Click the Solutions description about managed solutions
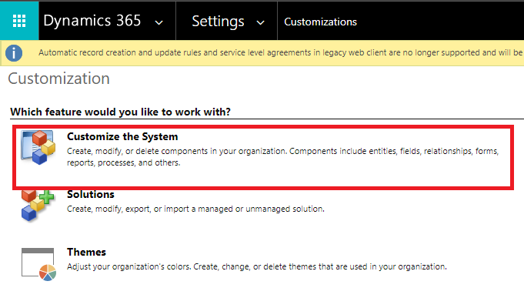The width and height of the screenshot is (524, 308). pos(206,209)
